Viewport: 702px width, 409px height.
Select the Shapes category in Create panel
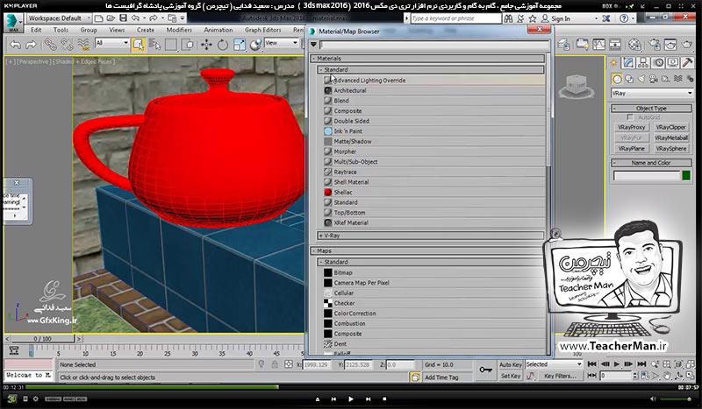coord(629,79)
